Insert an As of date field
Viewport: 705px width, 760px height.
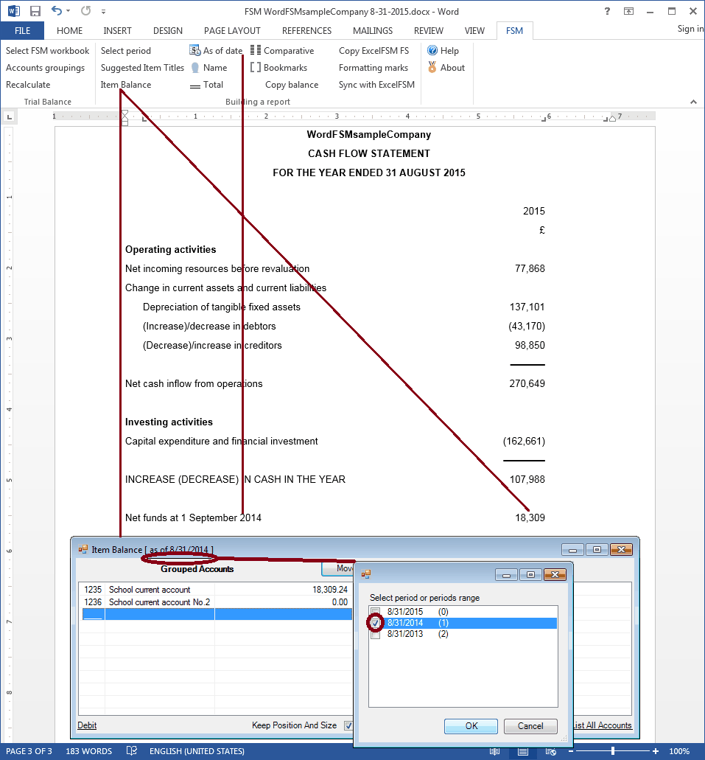216,50
